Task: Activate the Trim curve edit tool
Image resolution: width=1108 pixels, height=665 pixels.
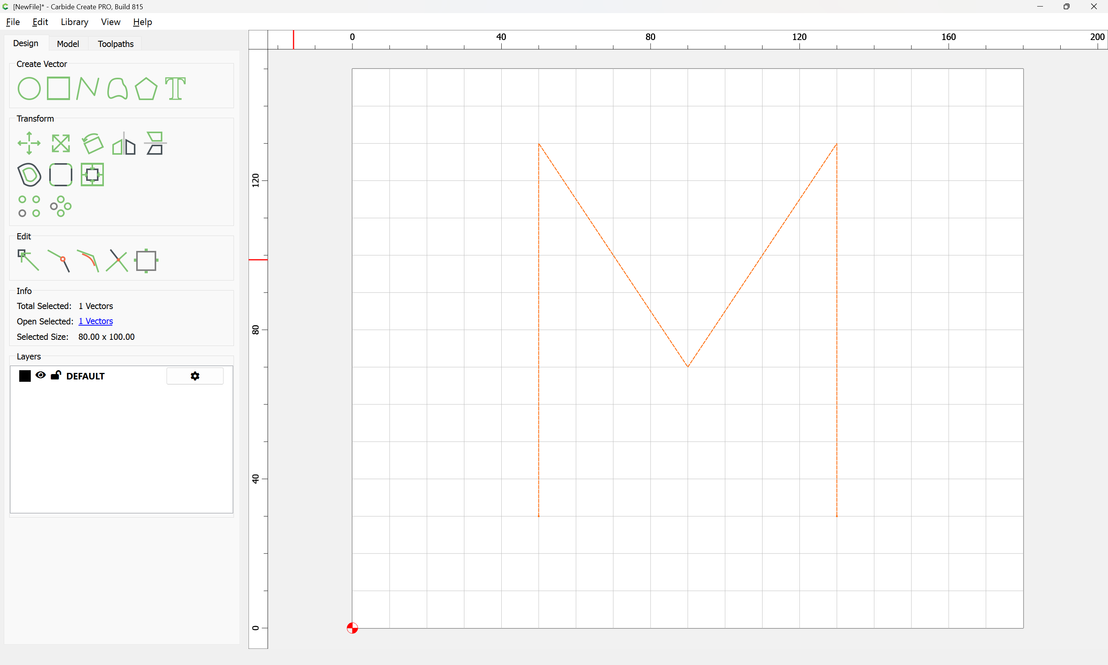Action: click(88, 261)
